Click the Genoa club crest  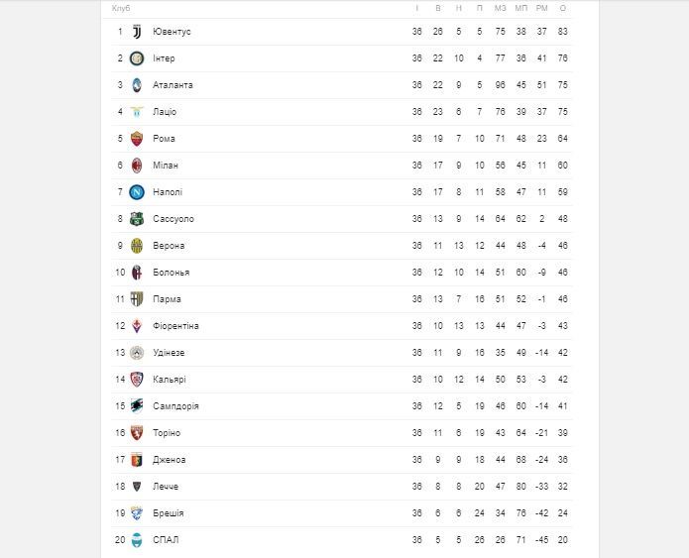[x=137, y=460]
